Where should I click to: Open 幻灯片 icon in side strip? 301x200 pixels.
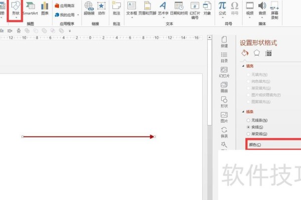pyautogui.click(x=224, y=72)
